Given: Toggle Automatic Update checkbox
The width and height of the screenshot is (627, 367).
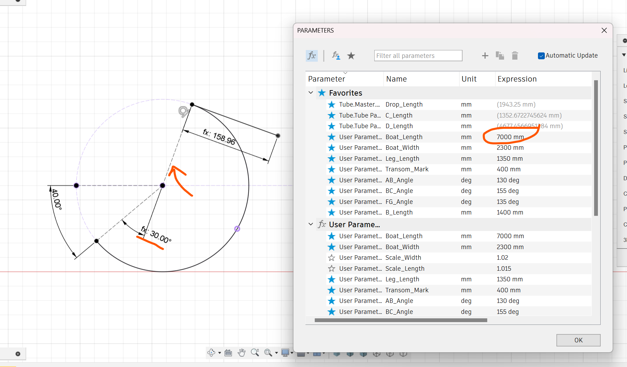Looking at the screenshot, I should coord(541,56).
